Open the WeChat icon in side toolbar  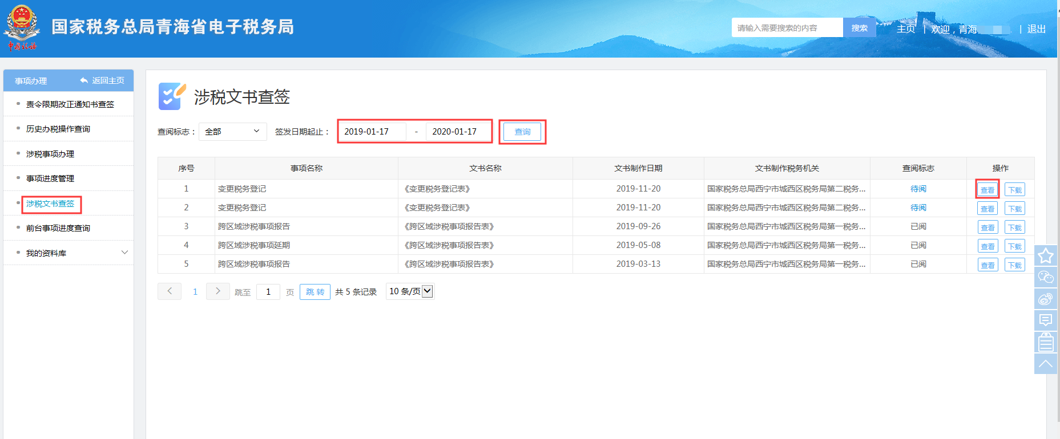1046,277
